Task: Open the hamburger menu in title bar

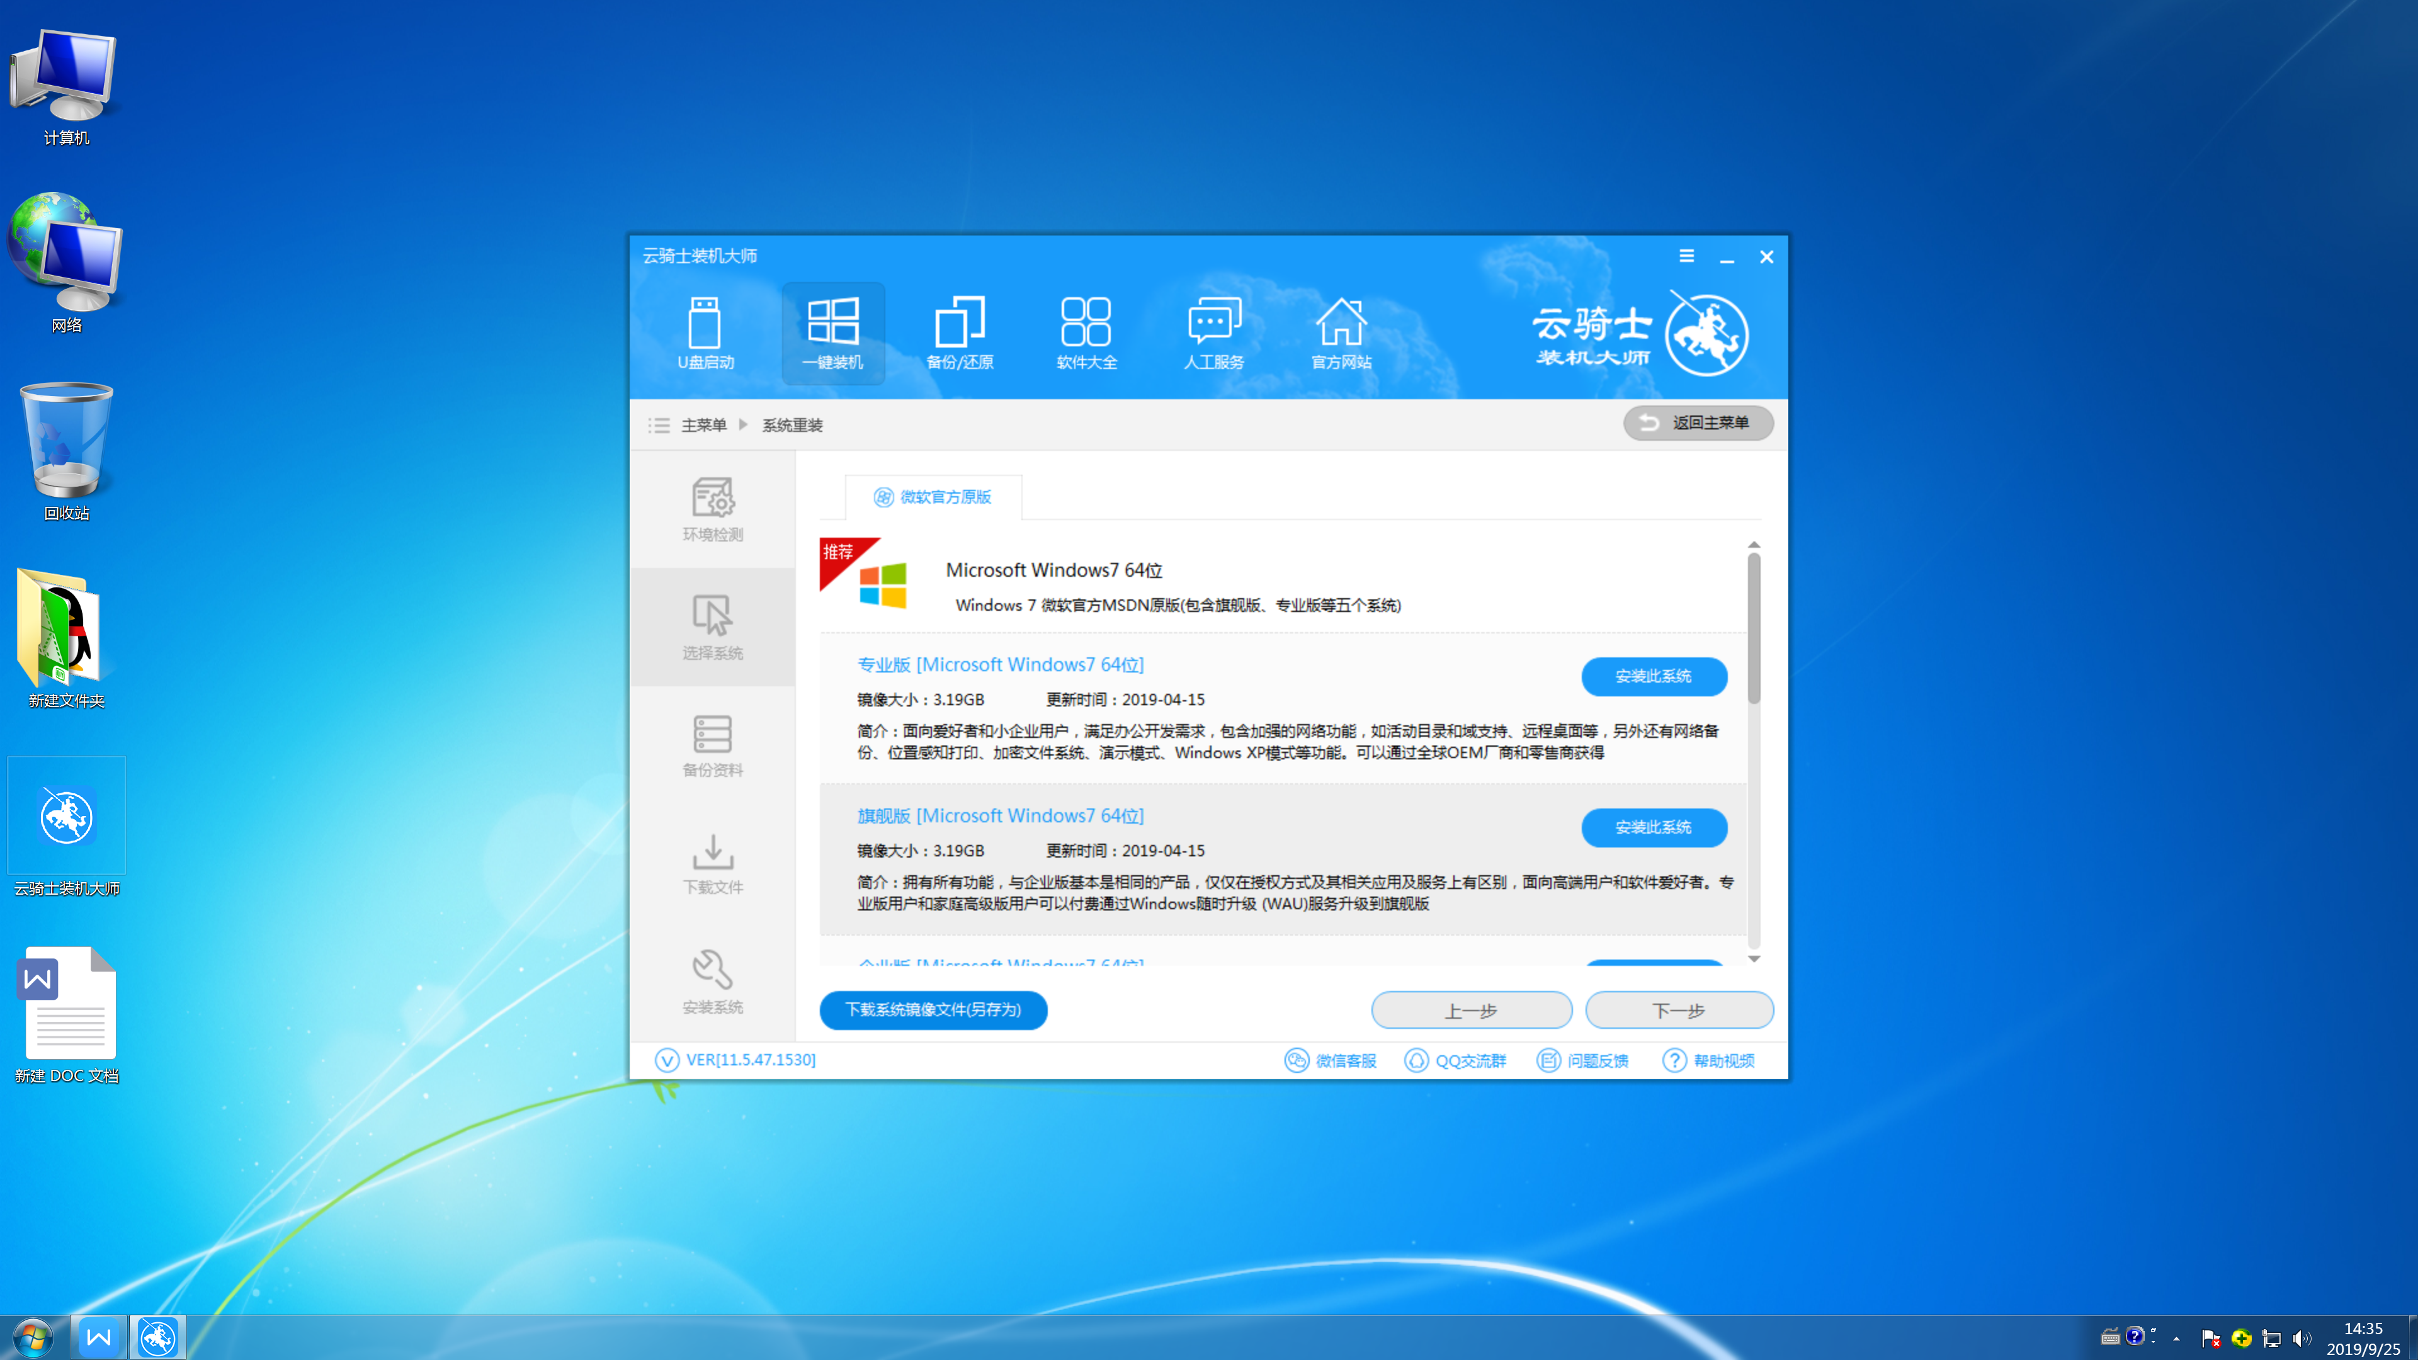Action: (1686, 255)
